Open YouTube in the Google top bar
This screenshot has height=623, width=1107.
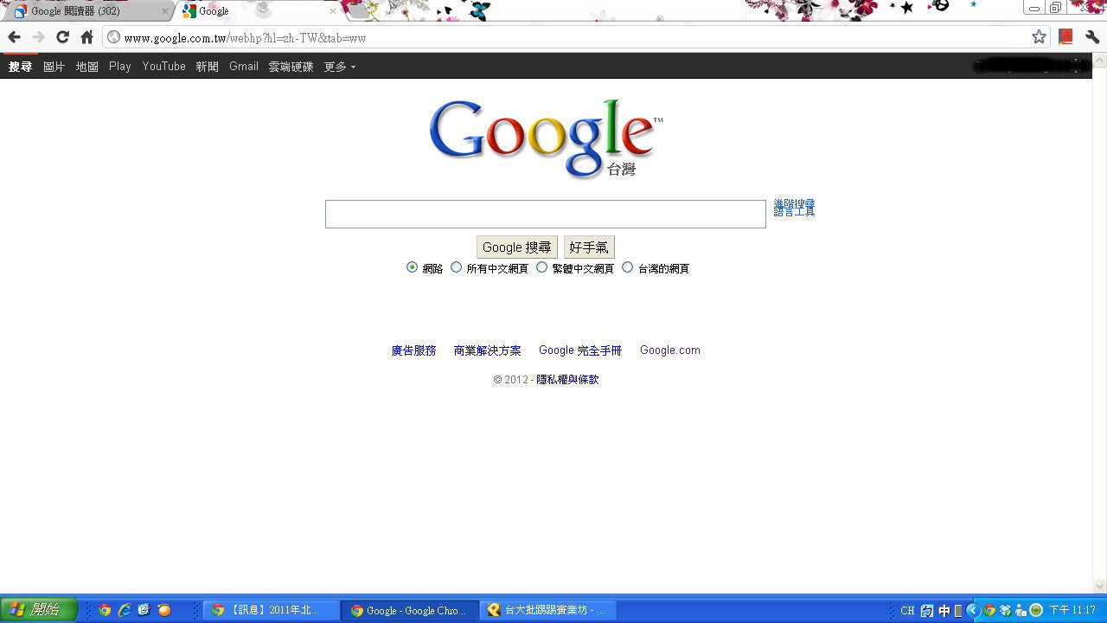[164, 67]
